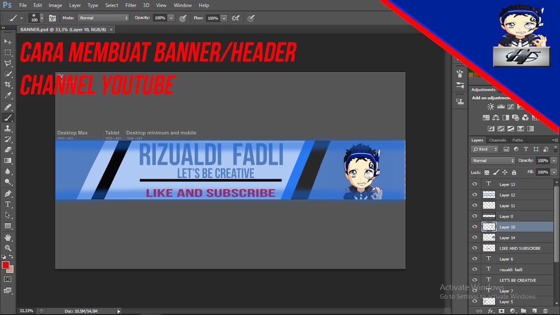Screen dimensions: 560x315
Task: Switch to the Paths tab
Action: (x=518, y=140)
